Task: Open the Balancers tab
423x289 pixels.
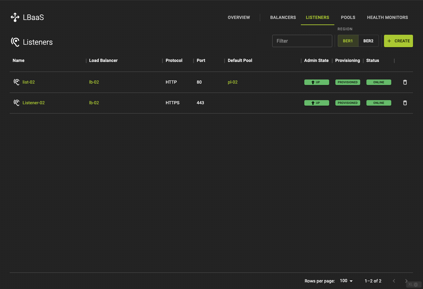Action: pyautogui.click(x=283, y=17)
